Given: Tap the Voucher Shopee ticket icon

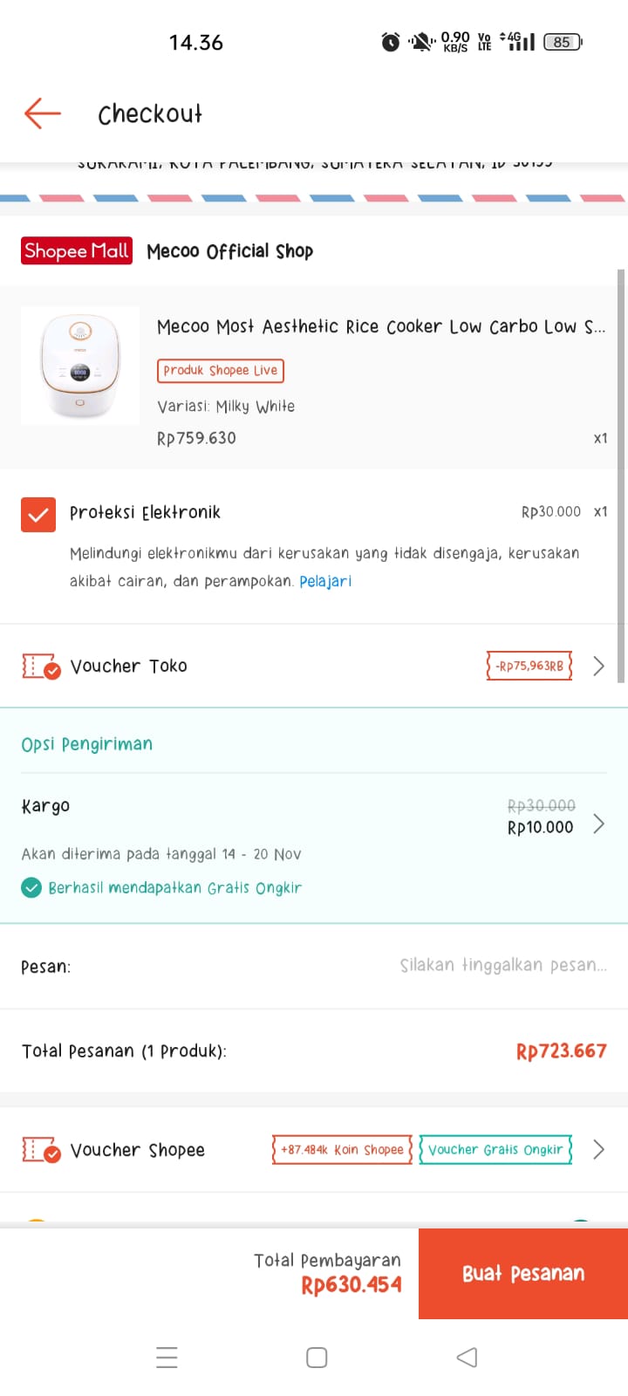Looking at the screenshot, I should click(40, 1150).
